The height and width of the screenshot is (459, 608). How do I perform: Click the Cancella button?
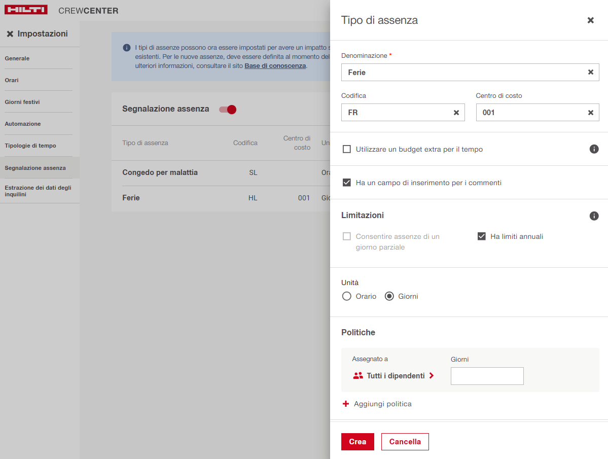tap(405, 442)
